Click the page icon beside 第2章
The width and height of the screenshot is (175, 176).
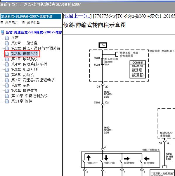click(x=7, y=54)
